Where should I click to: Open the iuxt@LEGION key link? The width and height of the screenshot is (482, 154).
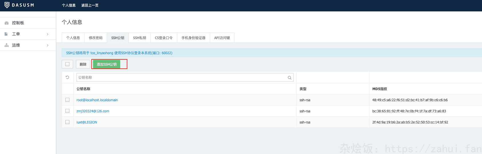pyautogui.click(x=87, y=122)
